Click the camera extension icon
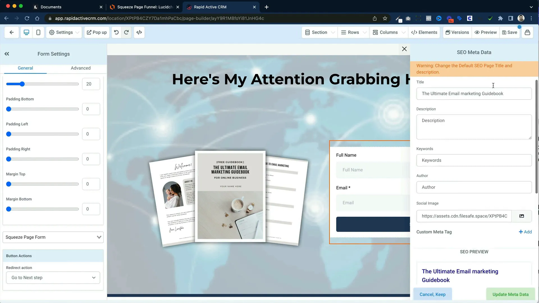The height and width of the screenshot is (303, 539). pyautogui.click(x=408, y=18)
